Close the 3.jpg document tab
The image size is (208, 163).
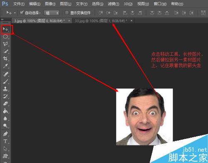click(69, 21)
